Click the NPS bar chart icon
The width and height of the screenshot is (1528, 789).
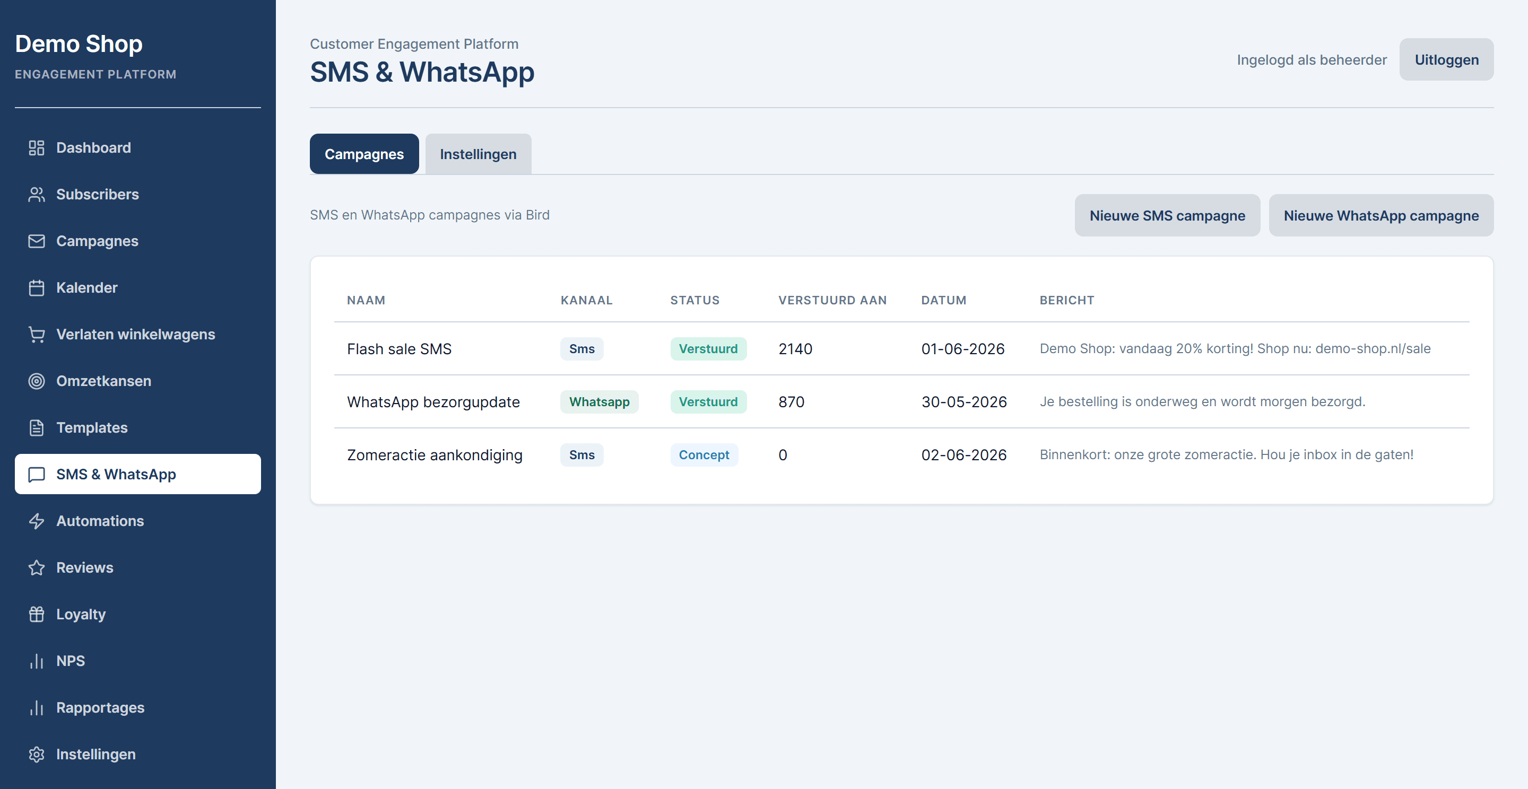pos(36,661)
